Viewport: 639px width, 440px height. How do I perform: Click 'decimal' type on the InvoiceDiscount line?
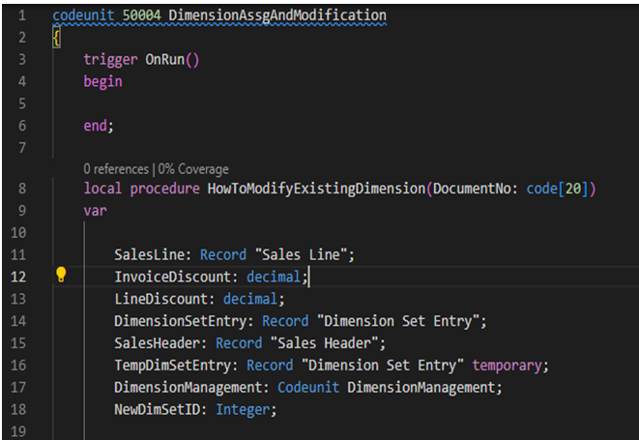273,277
